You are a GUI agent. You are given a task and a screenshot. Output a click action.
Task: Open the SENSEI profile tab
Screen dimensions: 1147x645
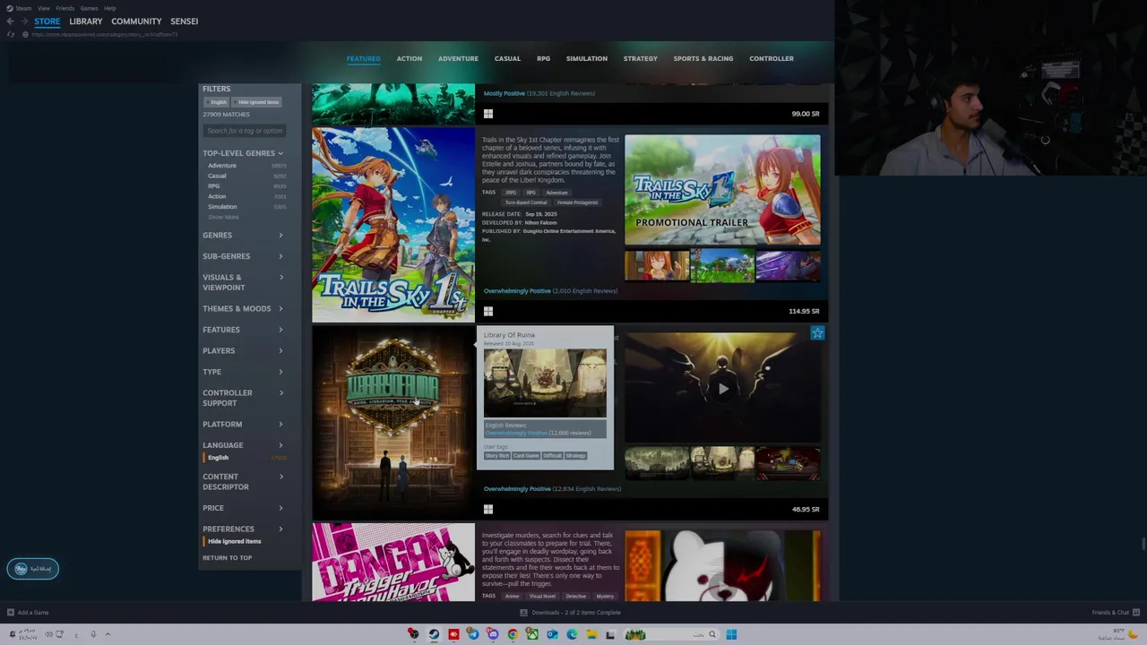coord(184,21)
